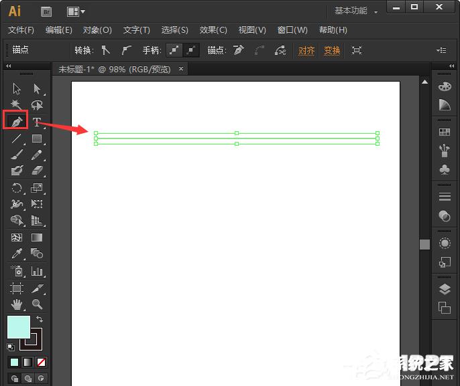Remove selected anchor points button

click(239, 50)
